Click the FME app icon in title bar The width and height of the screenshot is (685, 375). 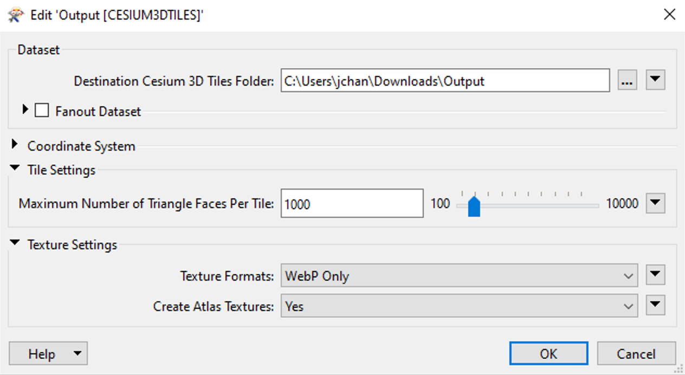click(15, 14)
